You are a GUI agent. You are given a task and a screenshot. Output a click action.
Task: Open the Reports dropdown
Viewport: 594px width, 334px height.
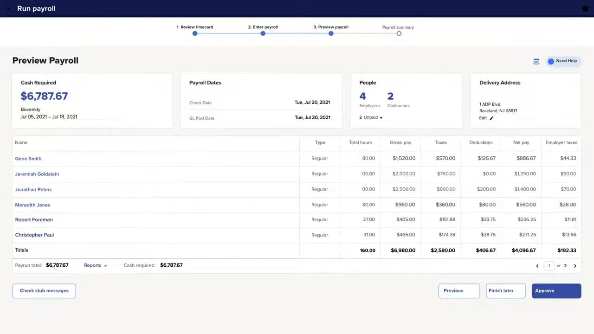[96, 265]
